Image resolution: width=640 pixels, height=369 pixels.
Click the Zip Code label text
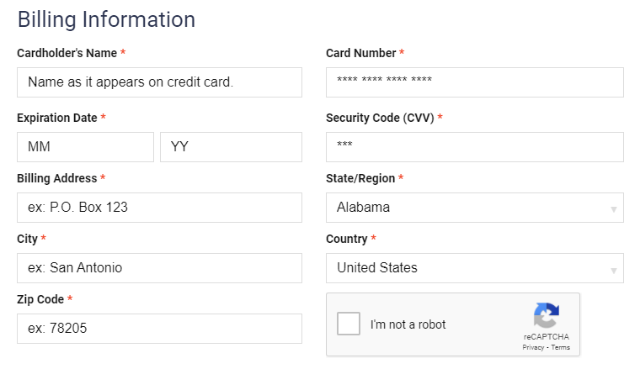pyautogui.click(x=40, y=299)
